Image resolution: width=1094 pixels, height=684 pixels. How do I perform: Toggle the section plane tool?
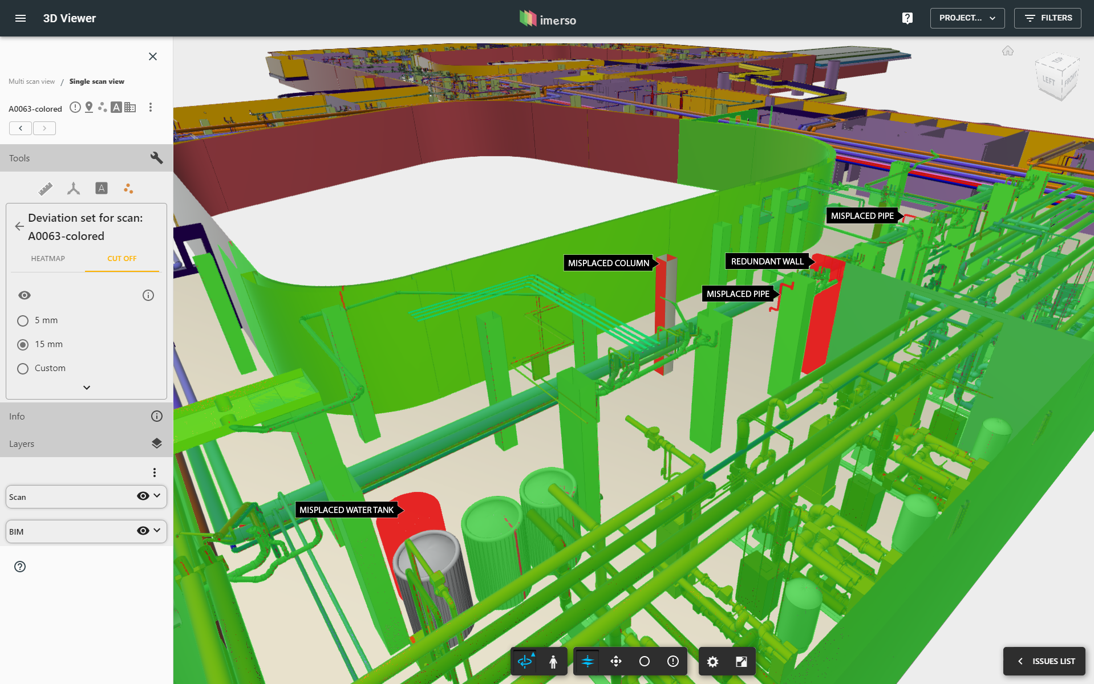587,661
